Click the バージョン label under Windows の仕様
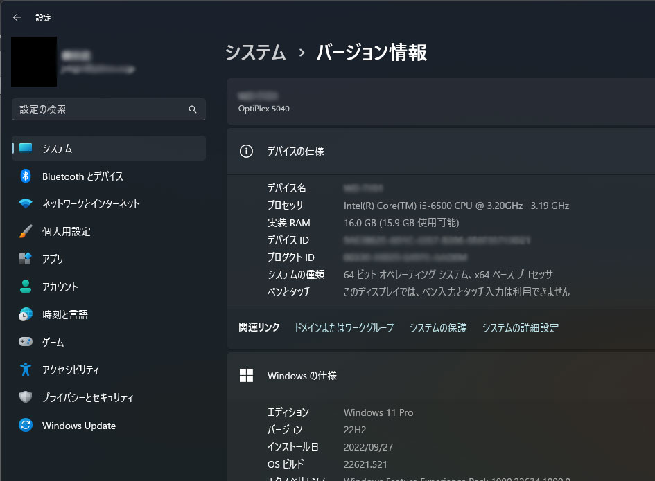 (285, 430)
